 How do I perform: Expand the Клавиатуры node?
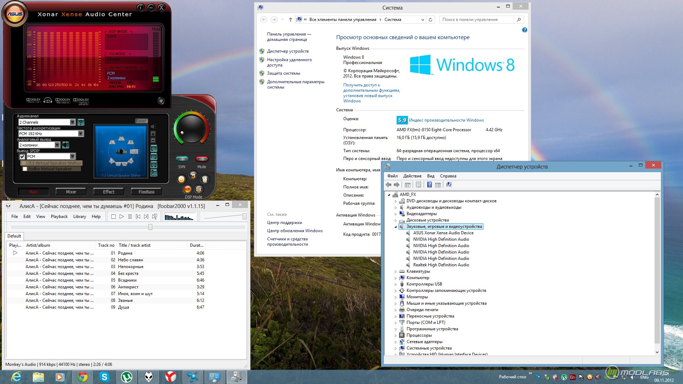(396, 272)
